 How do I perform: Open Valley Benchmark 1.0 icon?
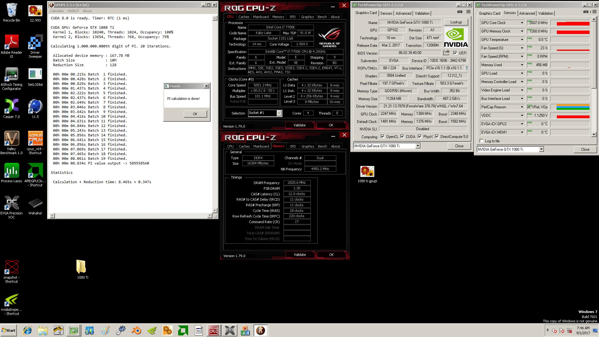point(12,143)
